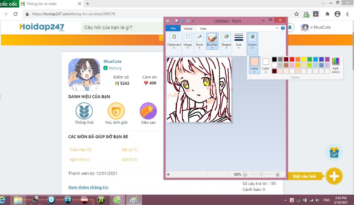Zoom in with plus button in Paint
Image resolution: width=354 pixels, height=205 pixels.
tap(278, 175)
